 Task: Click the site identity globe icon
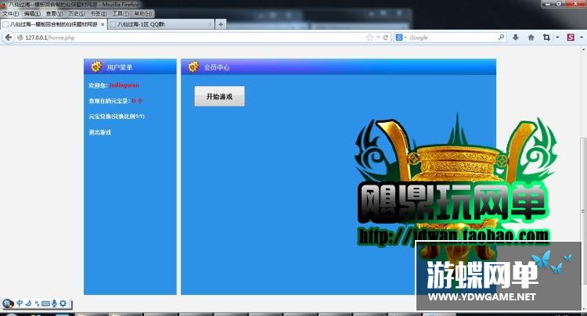point(20,38)
